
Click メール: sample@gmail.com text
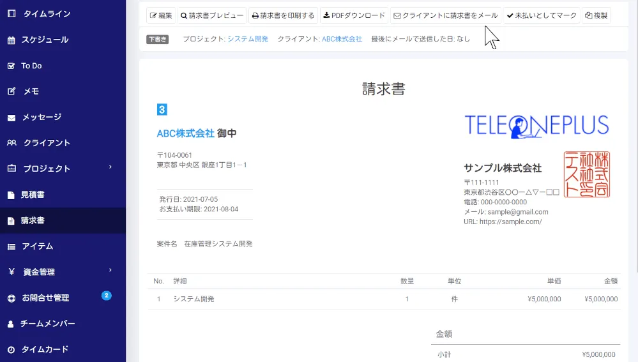pyautogui.click(x=506, y=212)
